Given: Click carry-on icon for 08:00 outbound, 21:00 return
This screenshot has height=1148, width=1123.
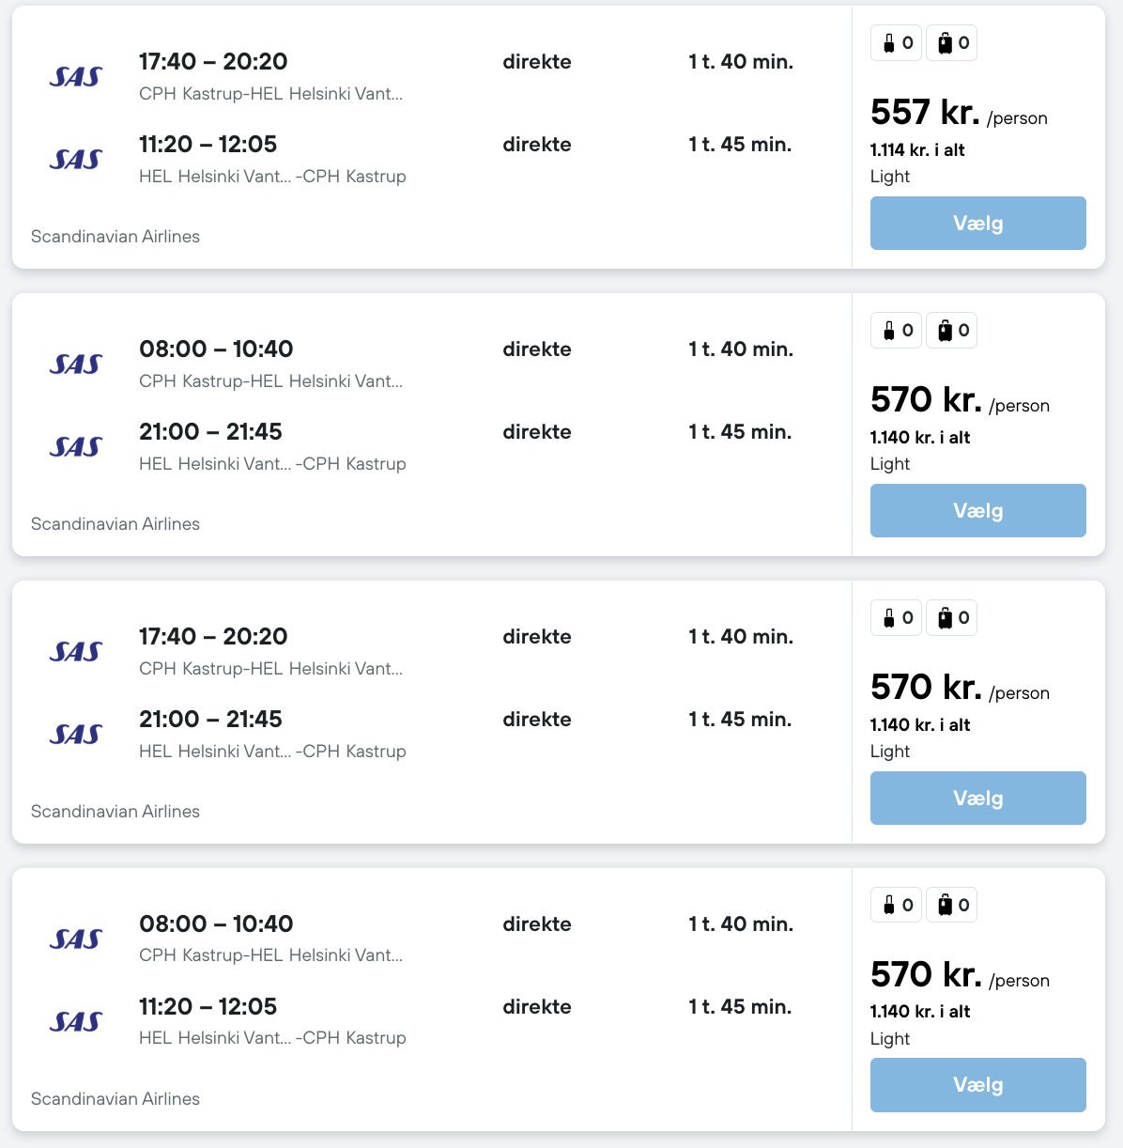Looking at the screenshot, I should pyautogui.click(x=896, y=331).
